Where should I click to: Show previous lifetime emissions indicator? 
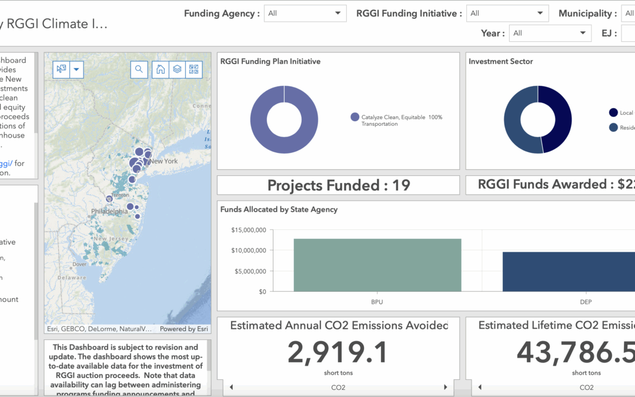pos(480,387)
